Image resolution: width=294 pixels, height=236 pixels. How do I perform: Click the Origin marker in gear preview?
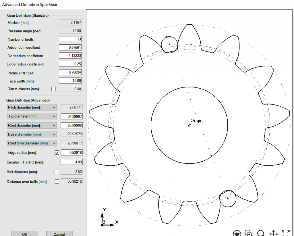click(189, 125)
